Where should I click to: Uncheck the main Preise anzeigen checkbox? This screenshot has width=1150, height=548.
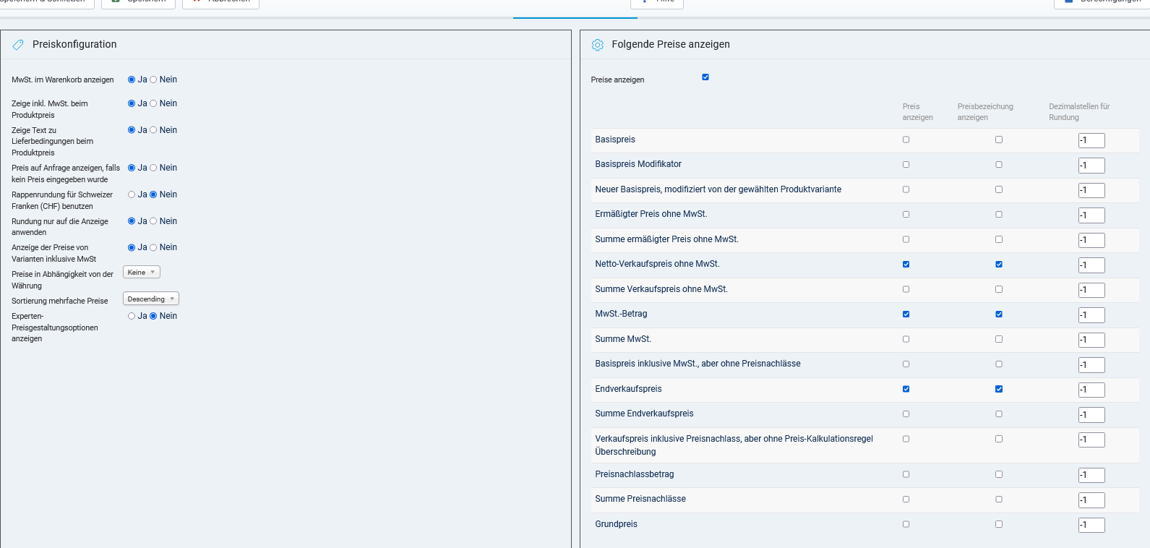tap(705, 77)
